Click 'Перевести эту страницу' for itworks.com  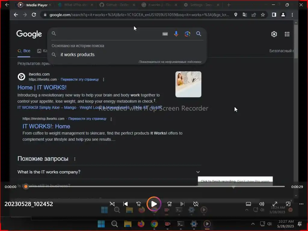point(79,79)
